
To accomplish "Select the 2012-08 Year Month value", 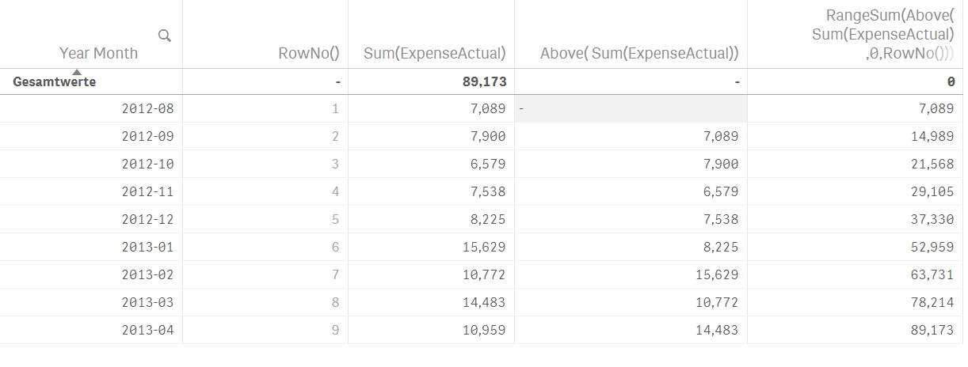I will point(147,108).
